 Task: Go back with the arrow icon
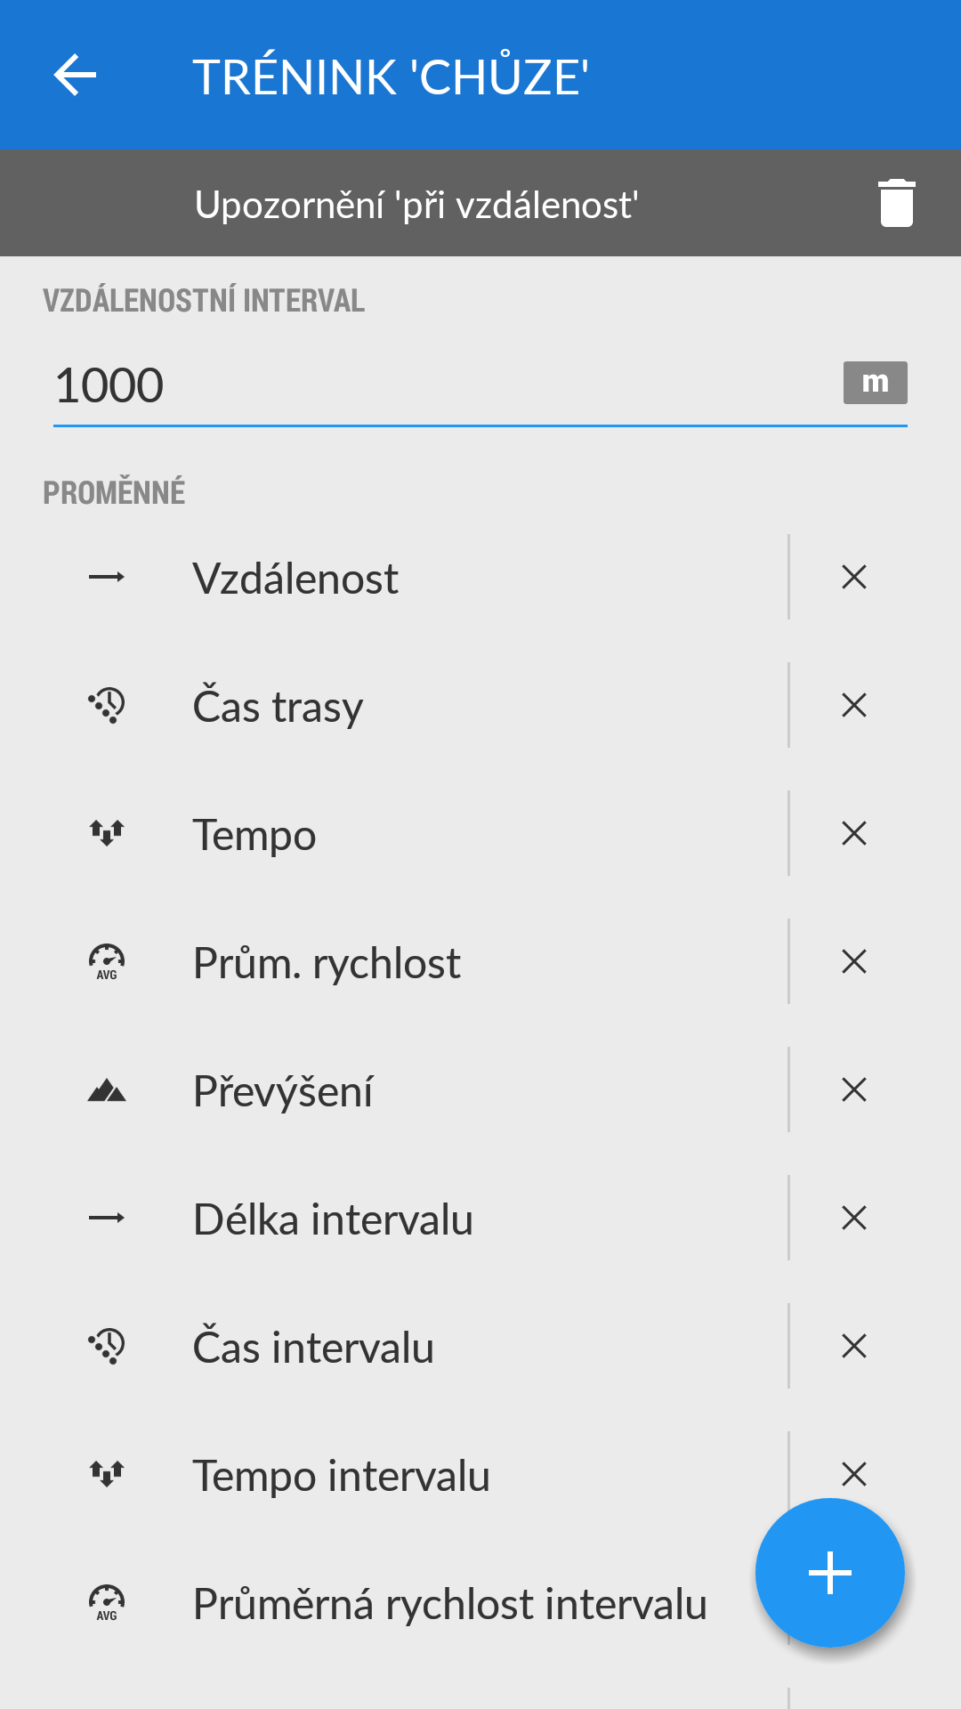coord(75,75)
